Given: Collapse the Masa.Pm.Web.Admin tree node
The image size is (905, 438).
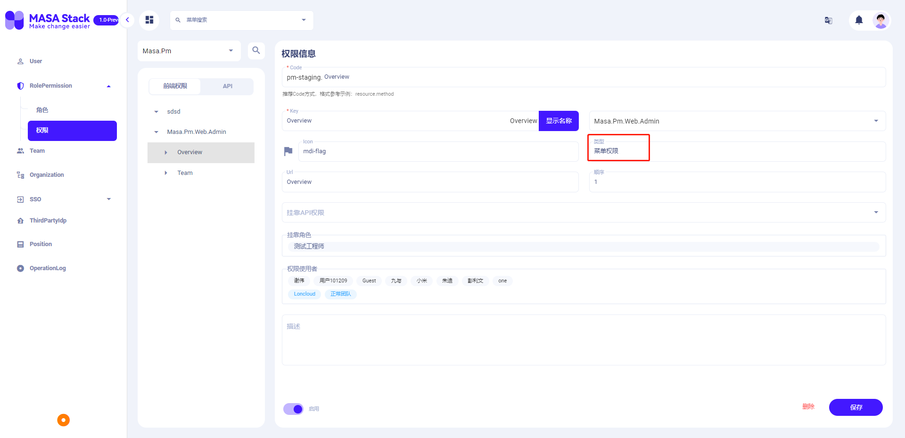Looking at the screenshot, I should coord(156,132).
